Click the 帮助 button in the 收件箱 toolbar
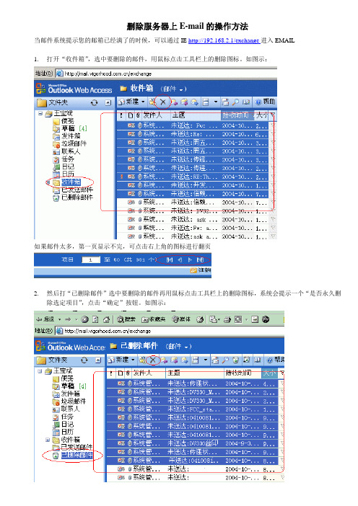The height and width of the screenshot is (506, 358). [266, 102]
